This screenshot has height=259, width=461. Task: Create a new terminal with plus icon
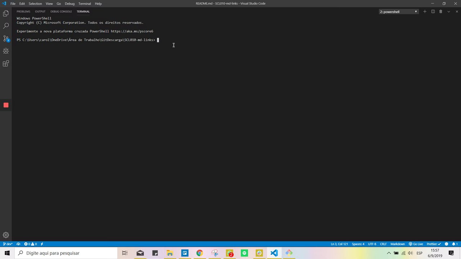coord(425,12)
